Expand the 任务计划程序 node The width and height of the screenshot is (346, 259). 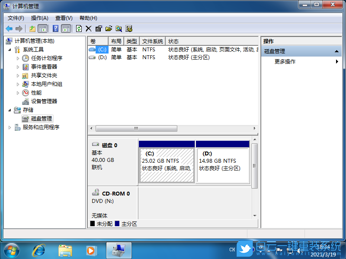point(19,58)
